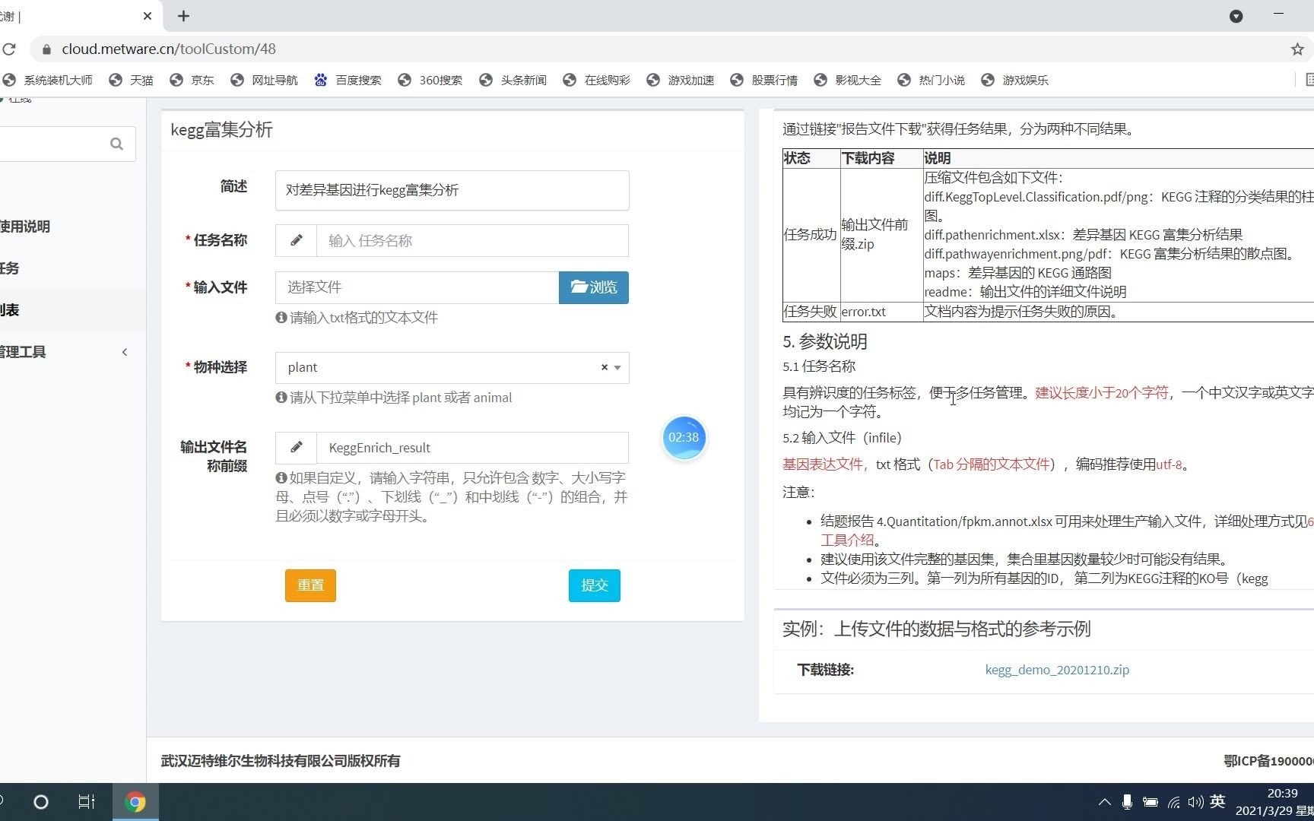Viewport: 1314px width, 821px height.
Task: Open the 游戏加速 bookmark
Action: pos(681,80)
